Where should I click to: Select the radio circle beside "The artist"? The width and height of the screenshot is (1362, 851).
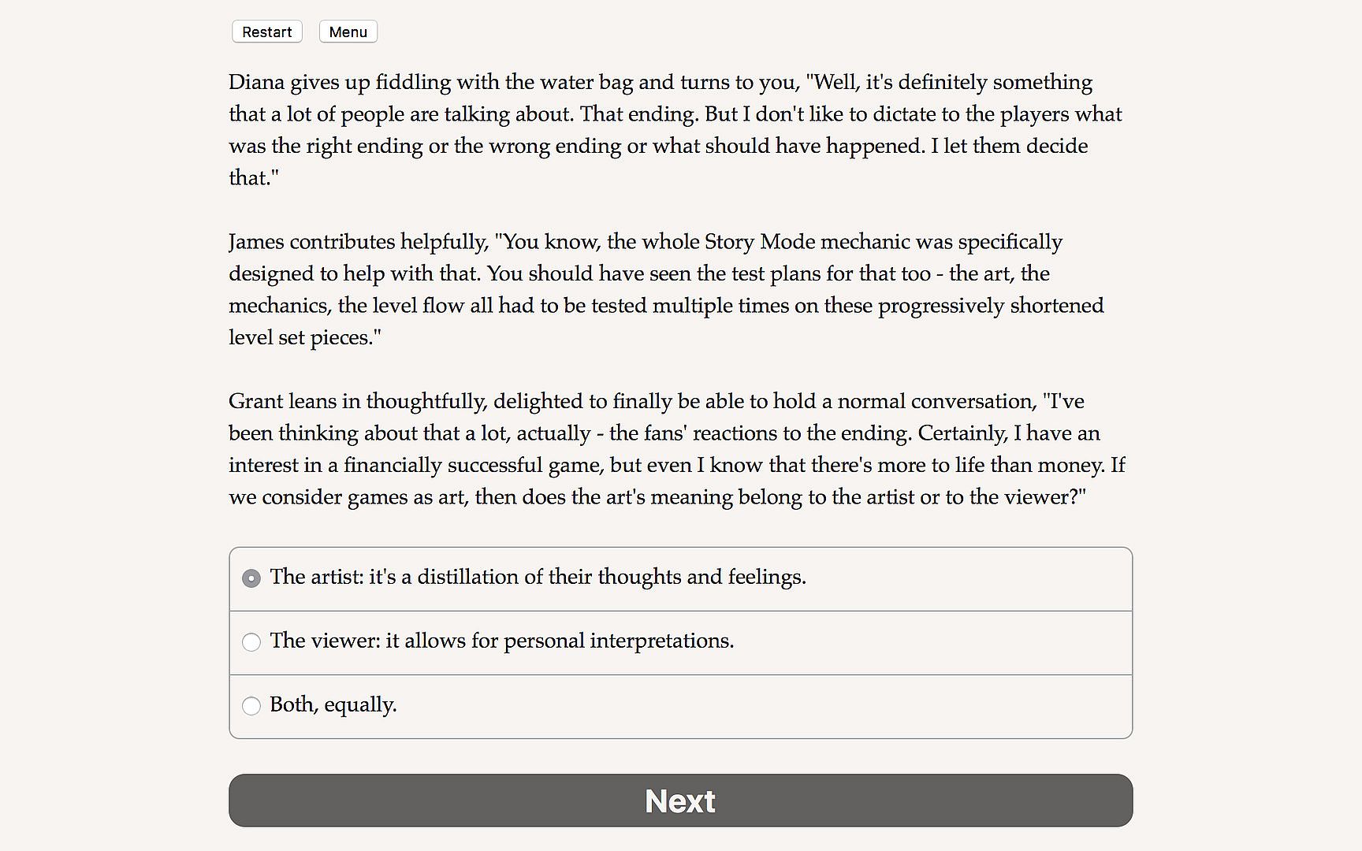click(251, 579)
